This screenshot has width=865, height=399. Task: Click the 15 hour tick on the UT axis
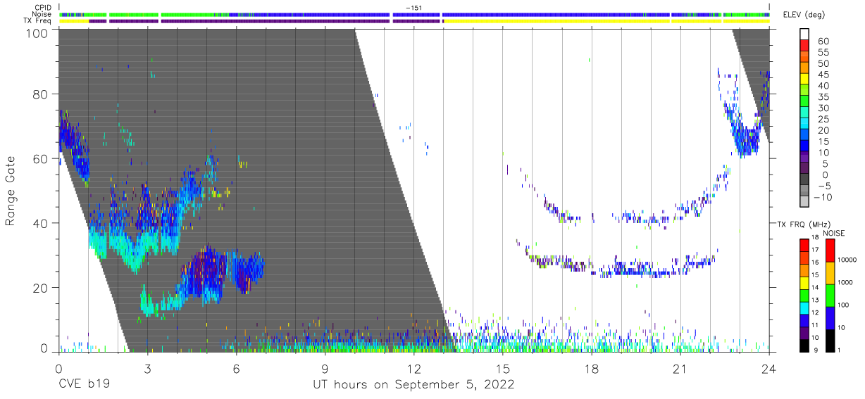[x=503, y=368]
